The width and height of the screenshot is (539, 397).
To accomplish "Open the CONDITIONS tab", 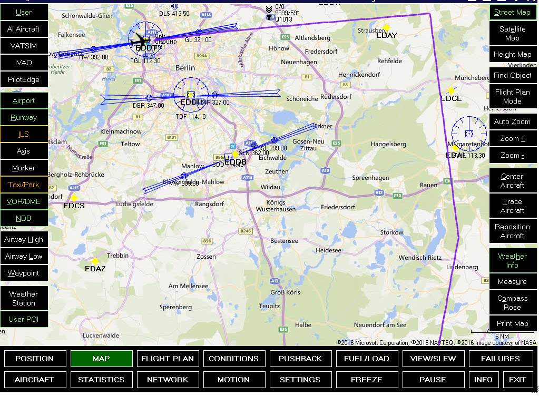I will (234, 359).
